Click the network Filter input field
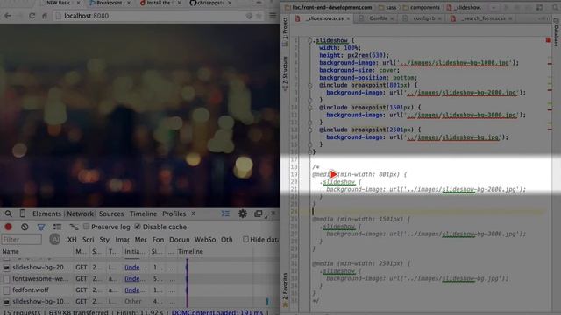This screenshot has height=315, width=561. (22, 239)
